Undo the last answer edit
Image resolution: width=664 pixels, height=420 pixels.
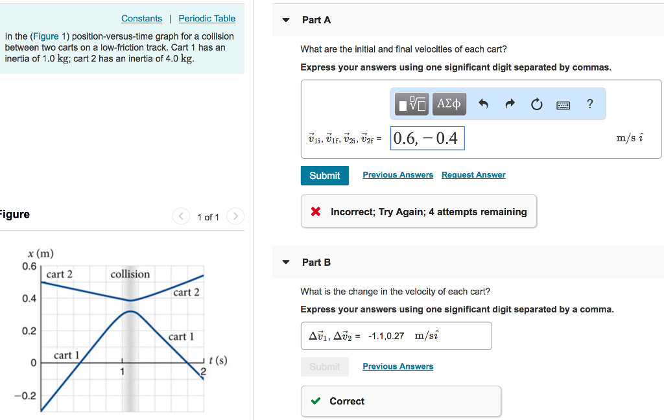coord(482,103)
